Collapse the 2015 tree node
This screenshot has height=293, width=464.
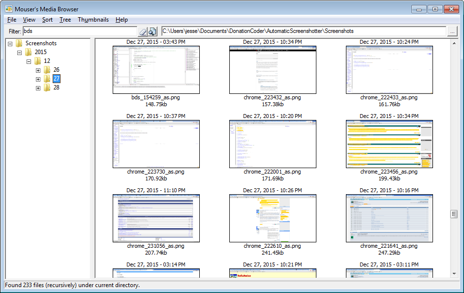20,52
